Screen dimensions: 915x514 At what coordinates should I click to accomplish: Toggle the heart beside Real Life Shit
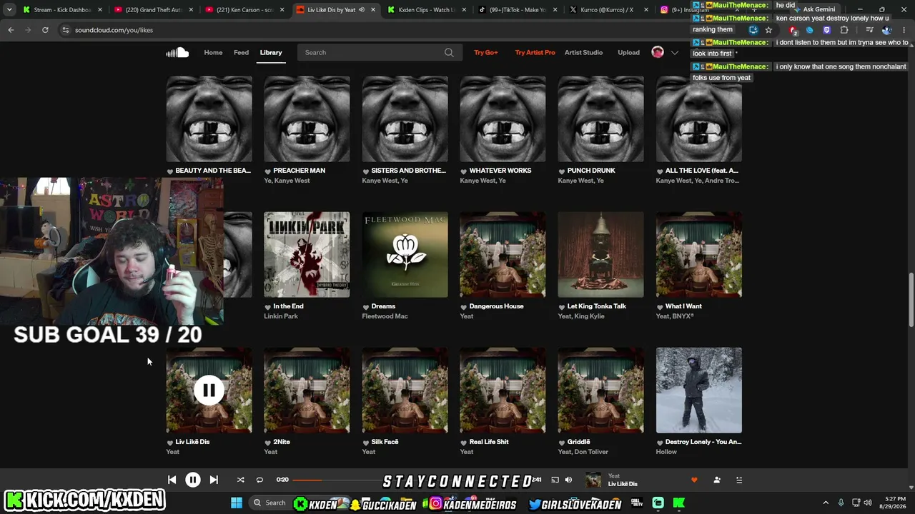[x=463, y=443]
